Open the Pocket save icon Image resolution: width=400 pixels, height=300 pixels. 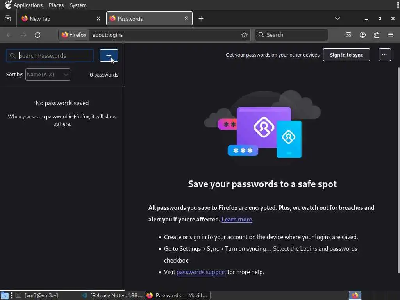point(348,35)
